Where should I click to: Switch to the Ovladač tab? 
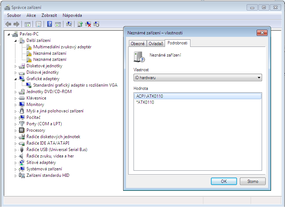point(156,44)
